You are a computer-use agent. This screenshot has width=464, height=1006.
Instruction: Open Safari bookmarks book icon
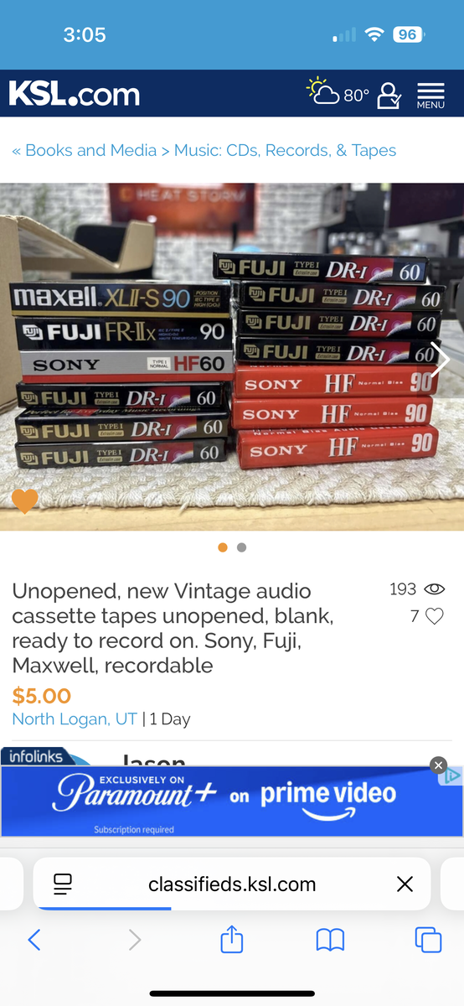tap(330, 940)
